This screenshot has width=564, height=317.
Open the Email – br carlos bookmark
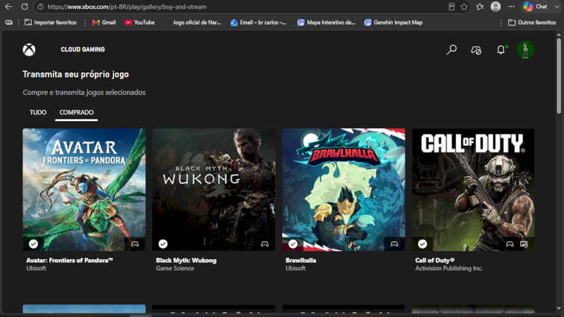[258, 23]
